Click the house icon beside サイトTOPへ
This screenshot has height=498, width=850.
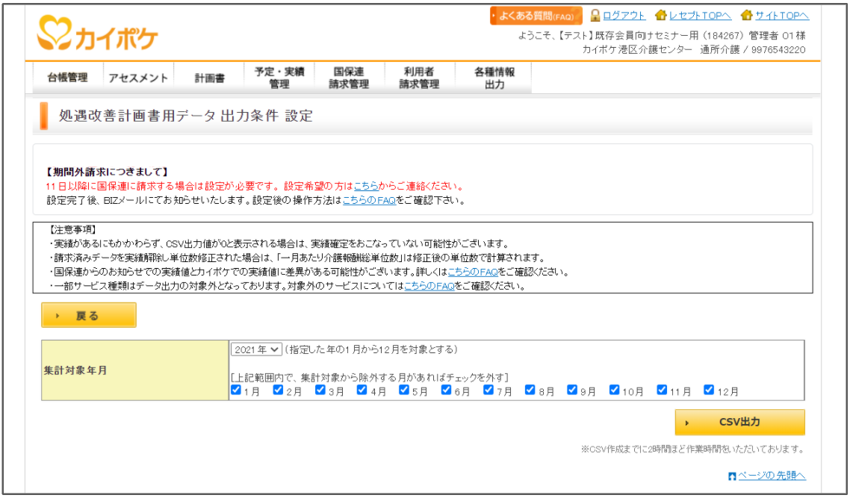point(747,15)
